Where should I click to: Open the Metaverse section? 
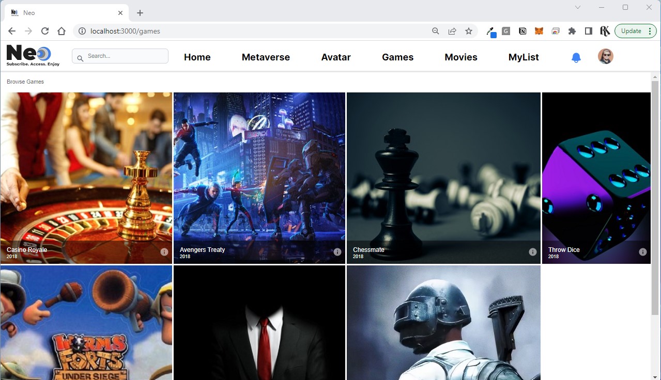pyautogui.click(x=266, y=57)
